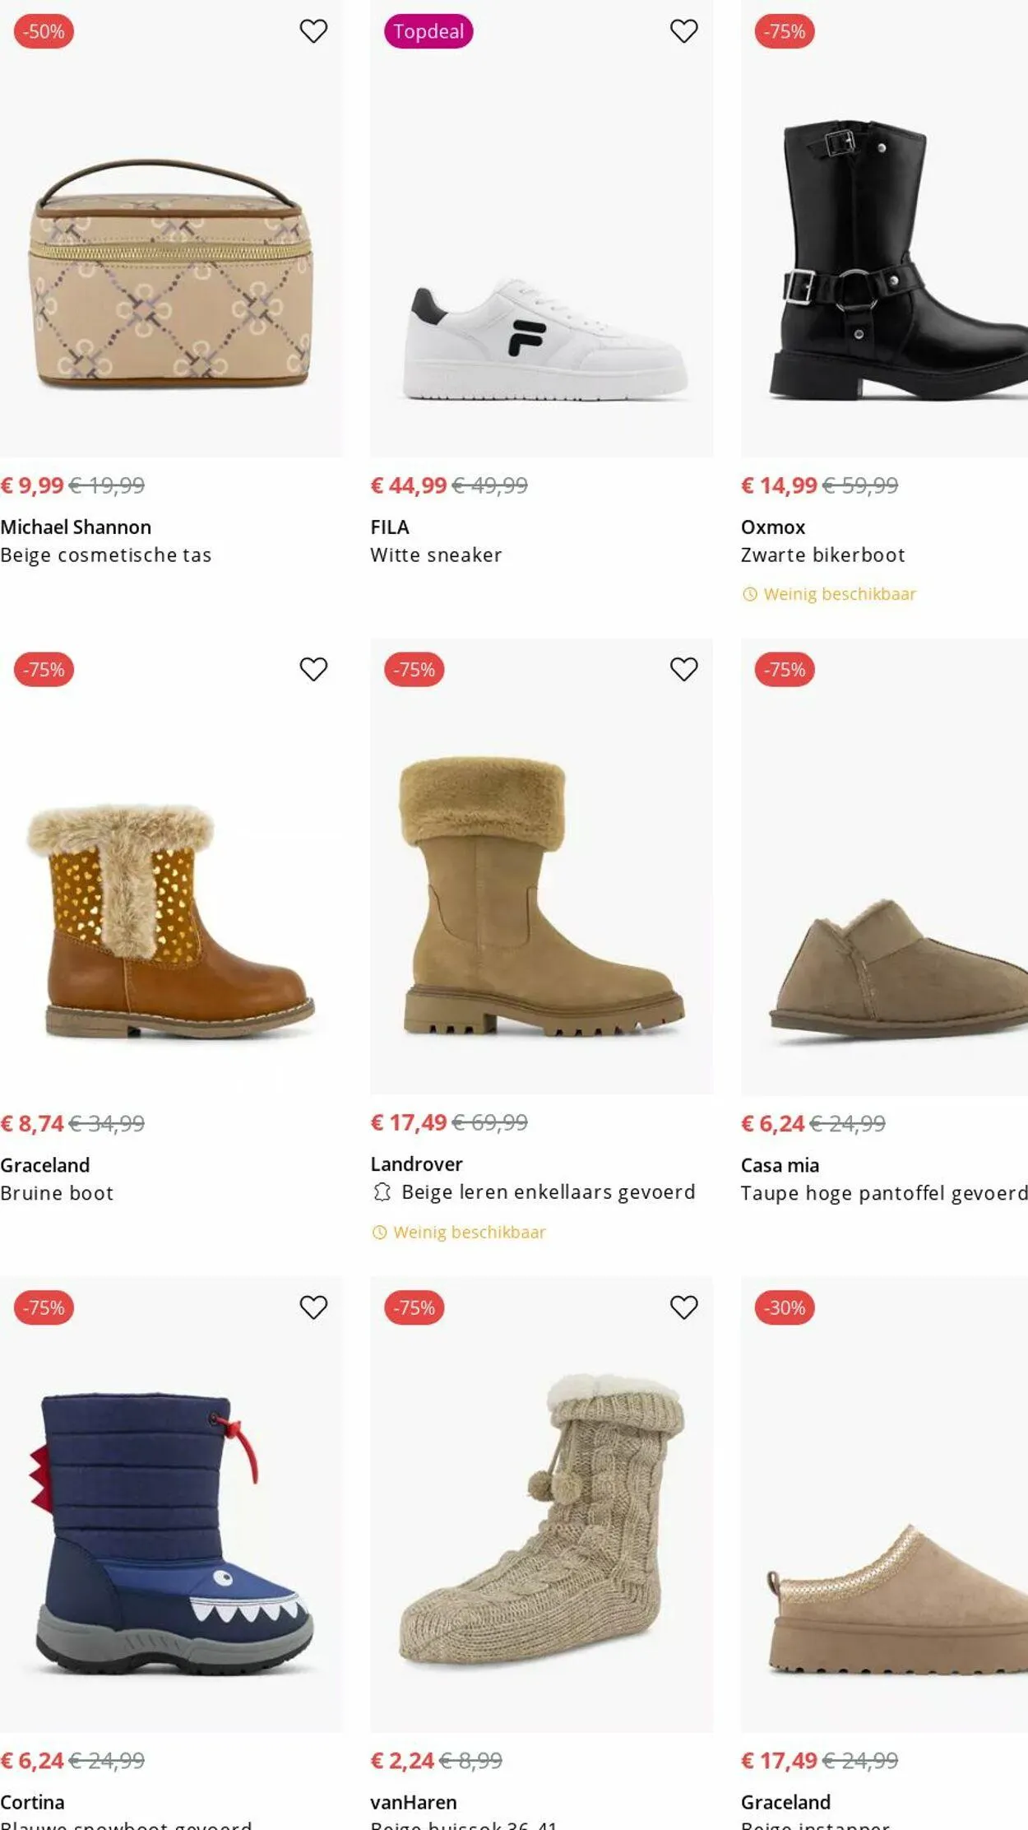Save the Landrover beige ankle boots to favorites
This screenshot has width=1028, height=1830.
pyautogui.click(x=683, y=669)
